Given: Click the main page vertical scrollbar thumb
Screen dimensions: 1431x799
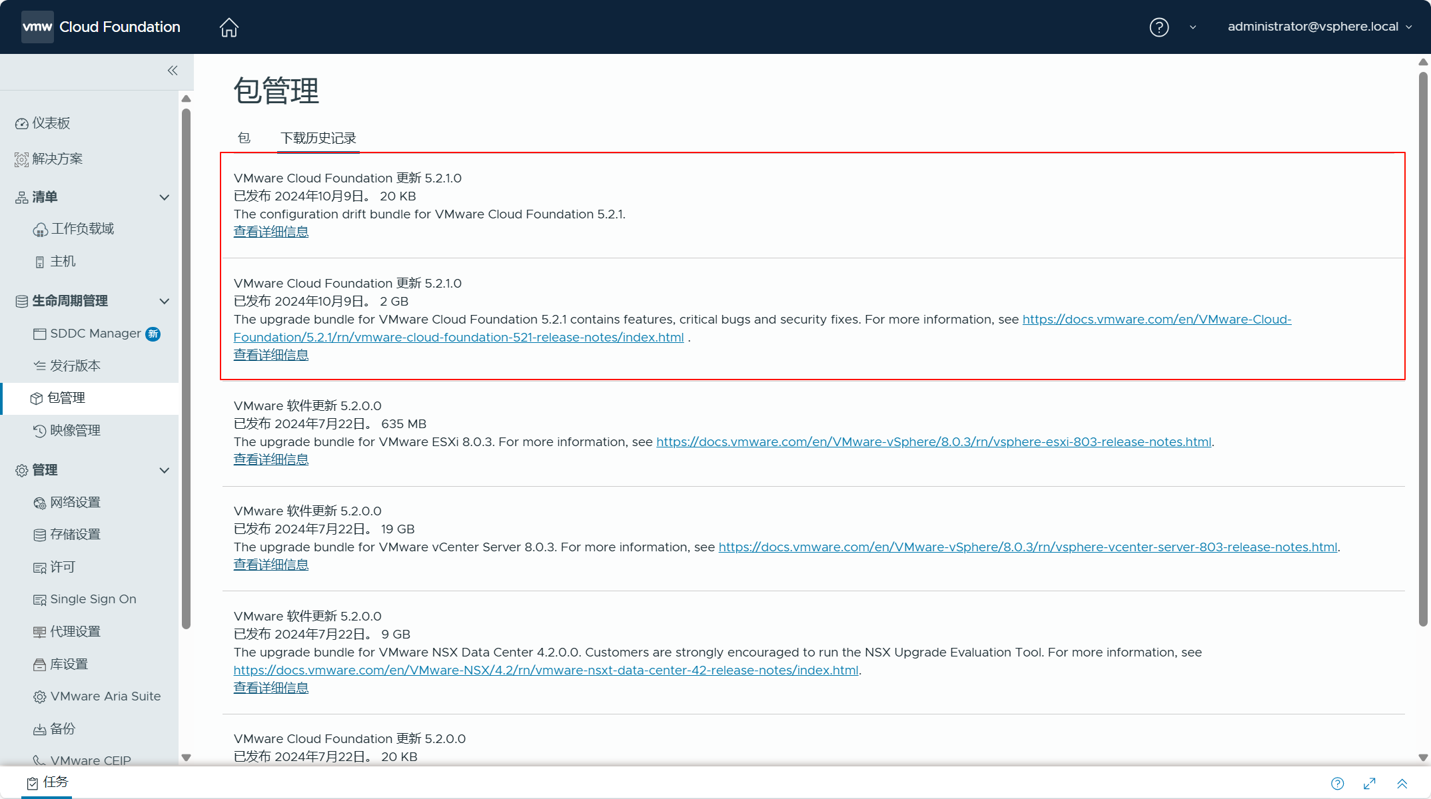Looking at the screenshot, I should 1423,349.
